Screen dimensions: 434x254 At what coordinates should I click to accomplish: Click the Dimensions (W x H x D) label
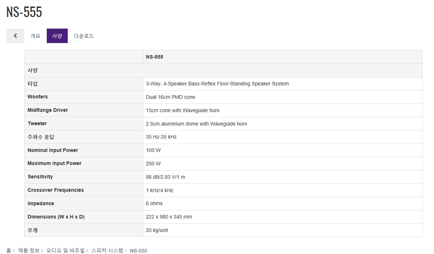tap(56, 217)
